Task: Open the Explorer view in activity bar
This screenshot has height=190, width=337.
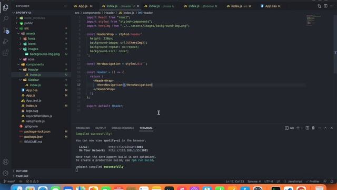Action: [x=6, y=7]
